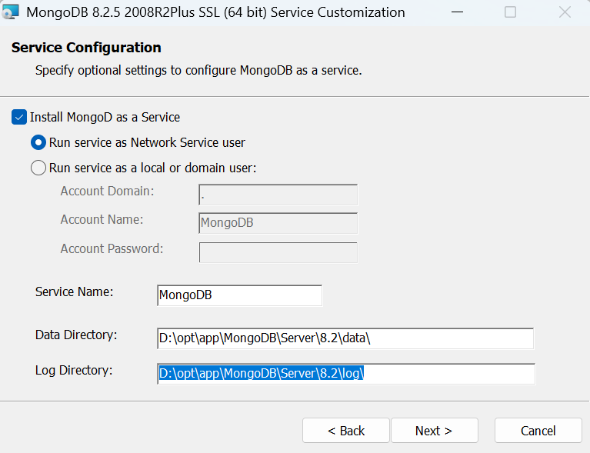Viewport: 590px width, 453px height.
Task: Click the Log Directory input field
Action: point(346,374)
